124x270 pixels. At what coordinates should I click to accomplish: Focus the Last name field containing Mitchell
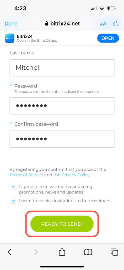[x=62, y=68]
